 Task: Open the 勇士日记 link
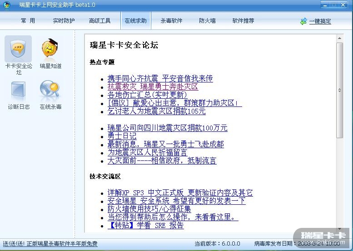pos(122,136)
